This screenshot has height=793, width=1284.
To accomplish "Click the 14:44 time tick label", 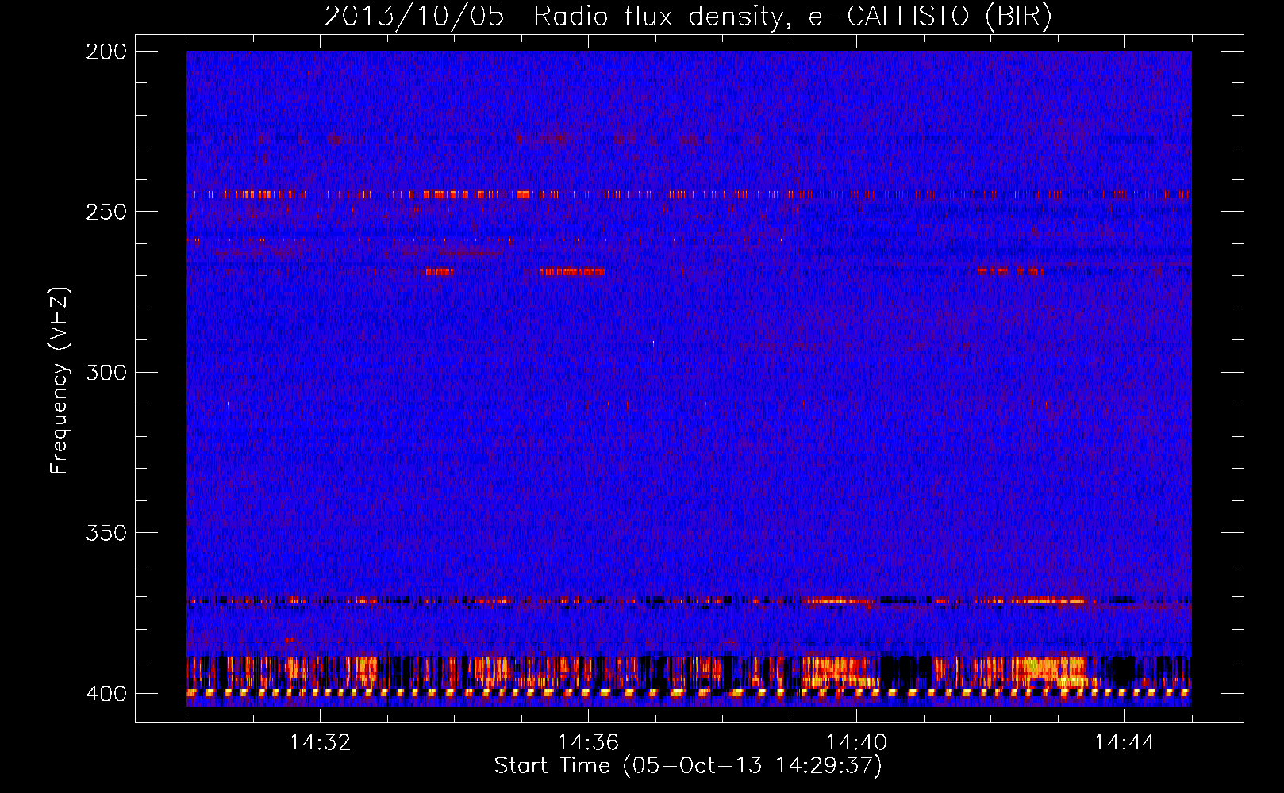I will coord(1124,742).
